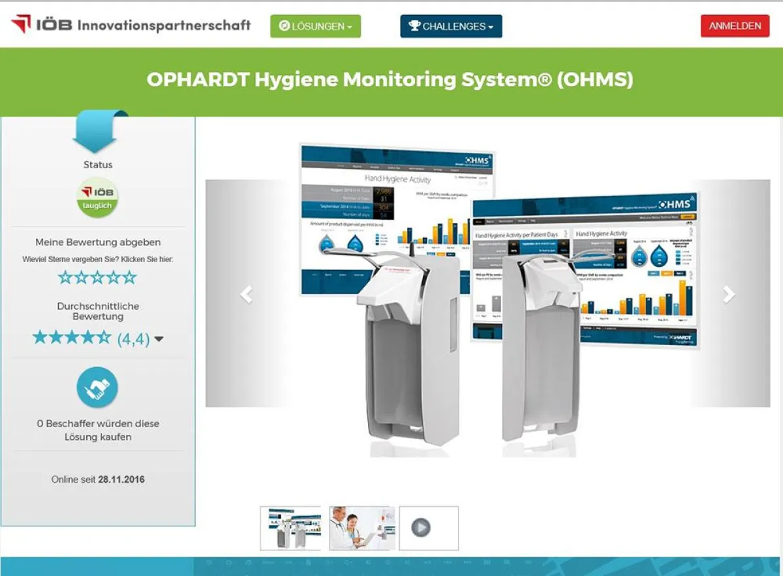This screenshot has width=783, height=576.
Task: Click the checkmark icon in LÖSUNGEN
Action: click(x=284, y=26)
